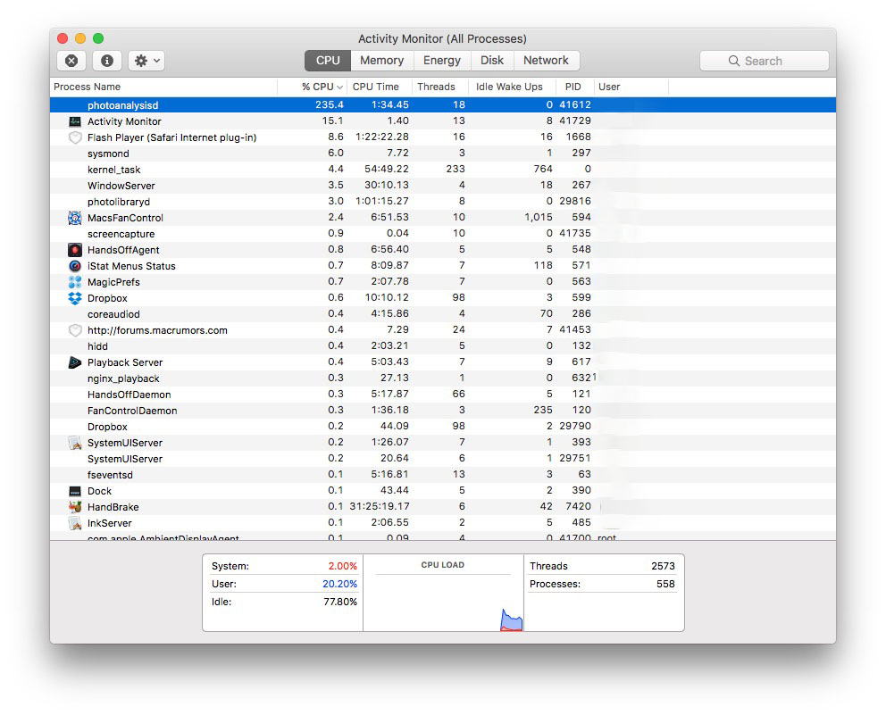
Task: Click the SystemUIServer icon, PID 393
Action: click(75, 443)
